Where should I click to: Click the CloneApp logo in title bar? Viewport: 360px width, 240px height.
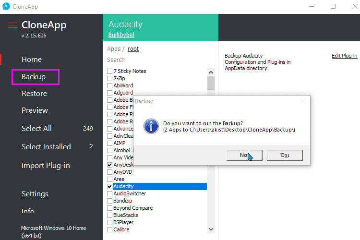tap(6, 6)
